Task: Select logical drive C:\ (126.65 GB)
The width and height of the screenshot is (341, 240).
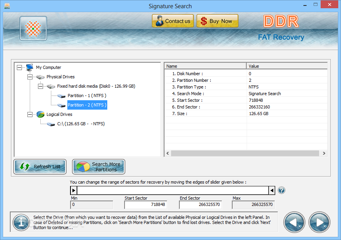Action: tap(81, 124)
